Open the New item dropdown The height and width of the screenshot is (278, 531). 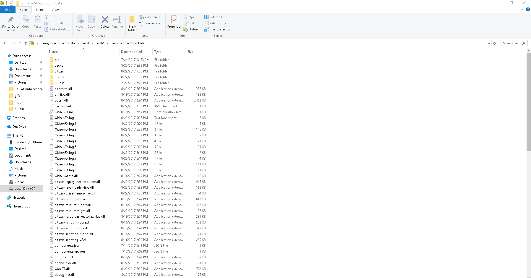click(x=150, y=17)
